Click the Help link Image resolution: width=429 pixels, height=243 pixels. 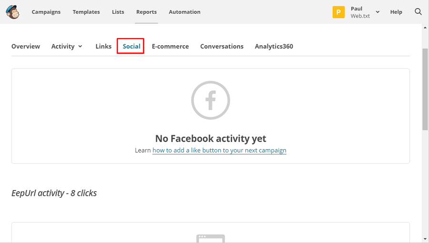coord(396,12)
